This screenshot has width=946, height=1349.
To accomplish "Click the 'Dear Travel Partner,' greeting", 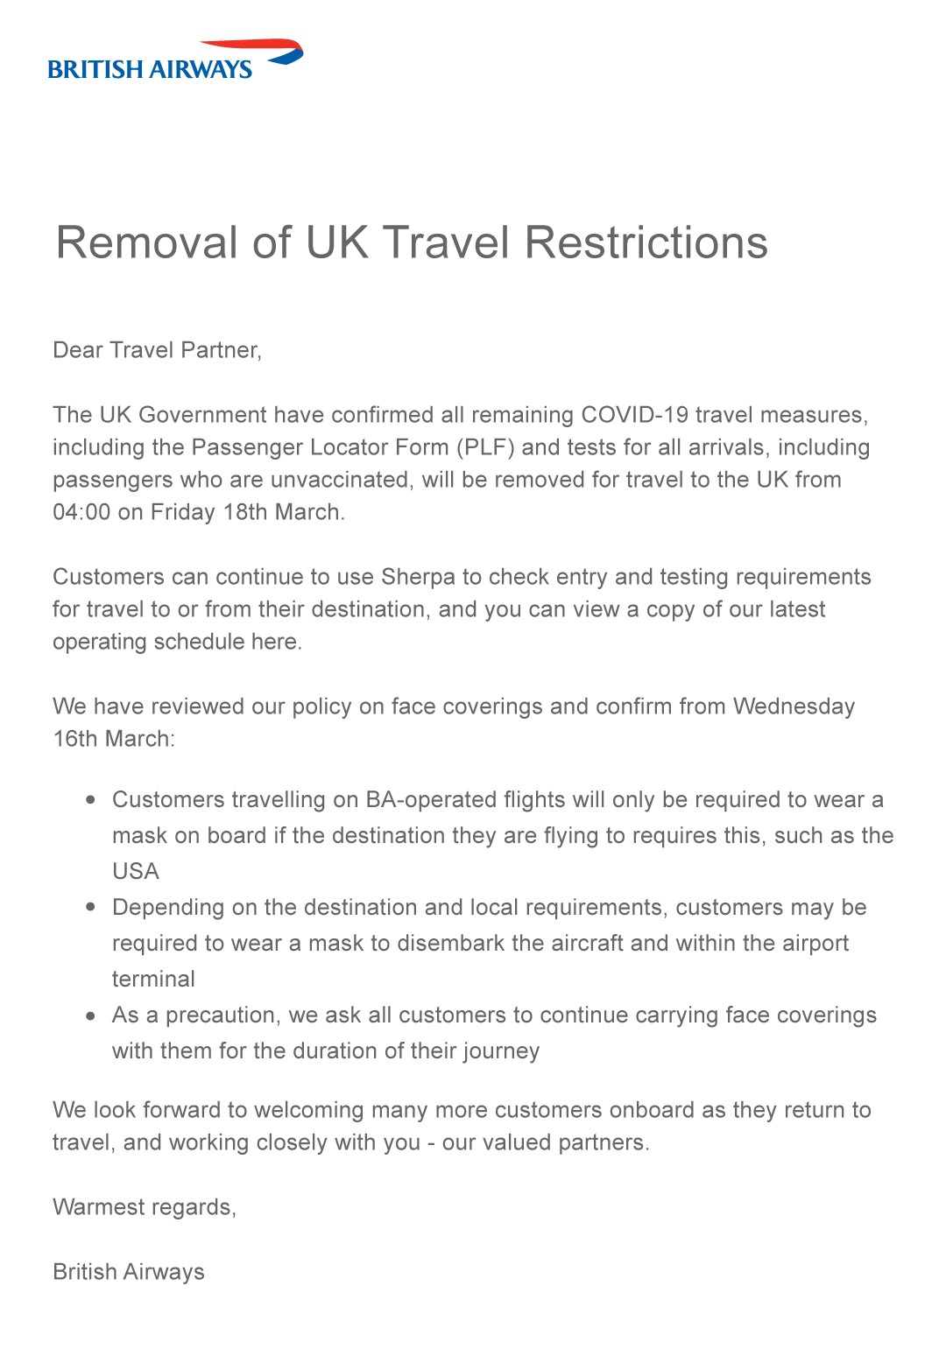I will tap(158, 350).
